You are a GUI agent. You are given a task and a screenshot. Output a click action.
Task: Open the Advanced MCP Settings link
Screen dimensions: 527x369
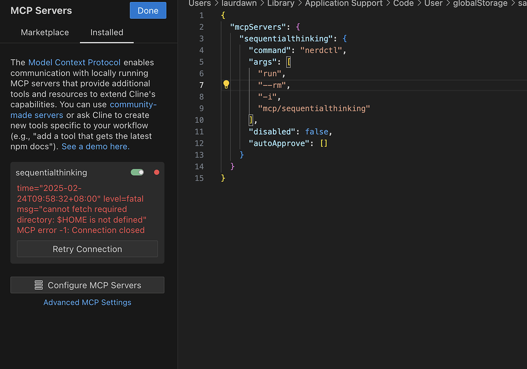(87, 302)
